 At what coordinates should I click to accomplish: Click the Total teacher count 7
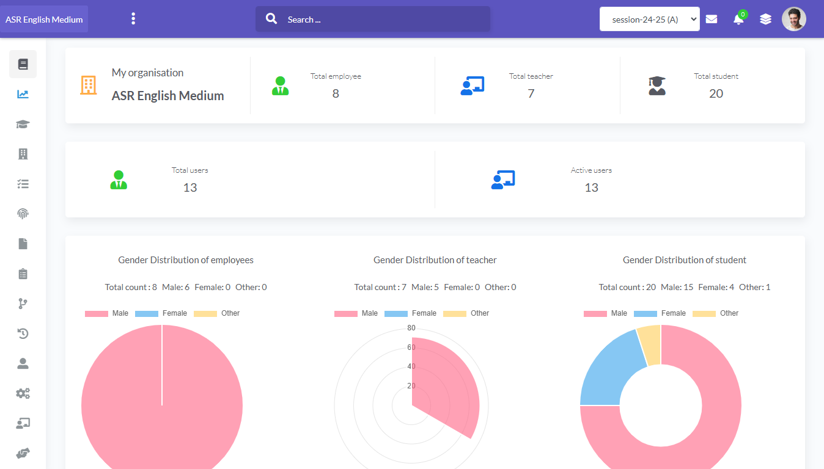[531, 93]
